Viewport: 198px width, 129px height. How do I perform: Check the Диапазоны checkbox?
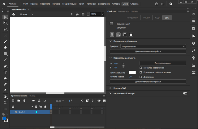pos(141,77)
